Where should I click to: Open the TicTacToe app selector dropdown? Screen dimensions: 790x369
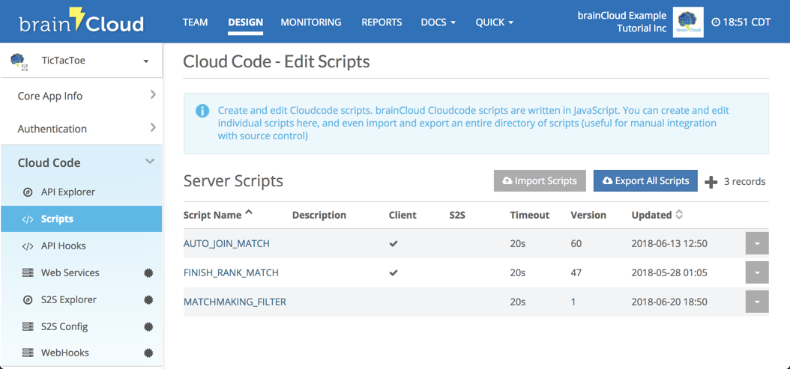[x=145, y=61]
